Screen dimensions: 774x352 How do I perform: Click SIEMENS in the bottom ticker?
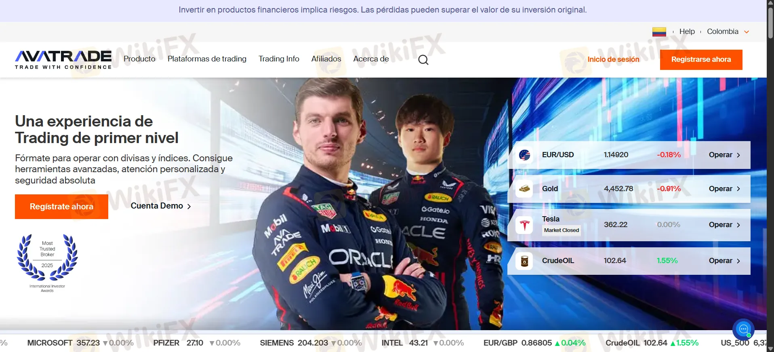pyautogui.click(x=277, y=343)
